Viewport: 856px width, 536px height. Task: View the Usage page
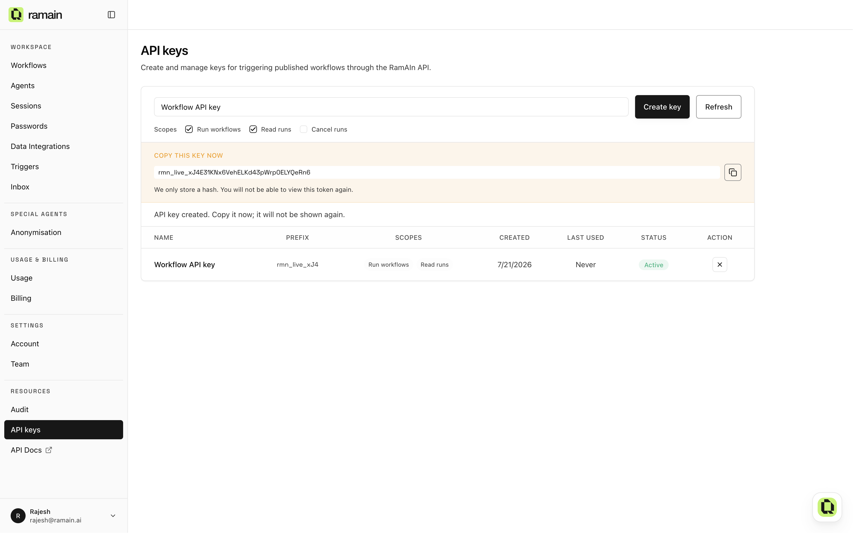point(64,279)
